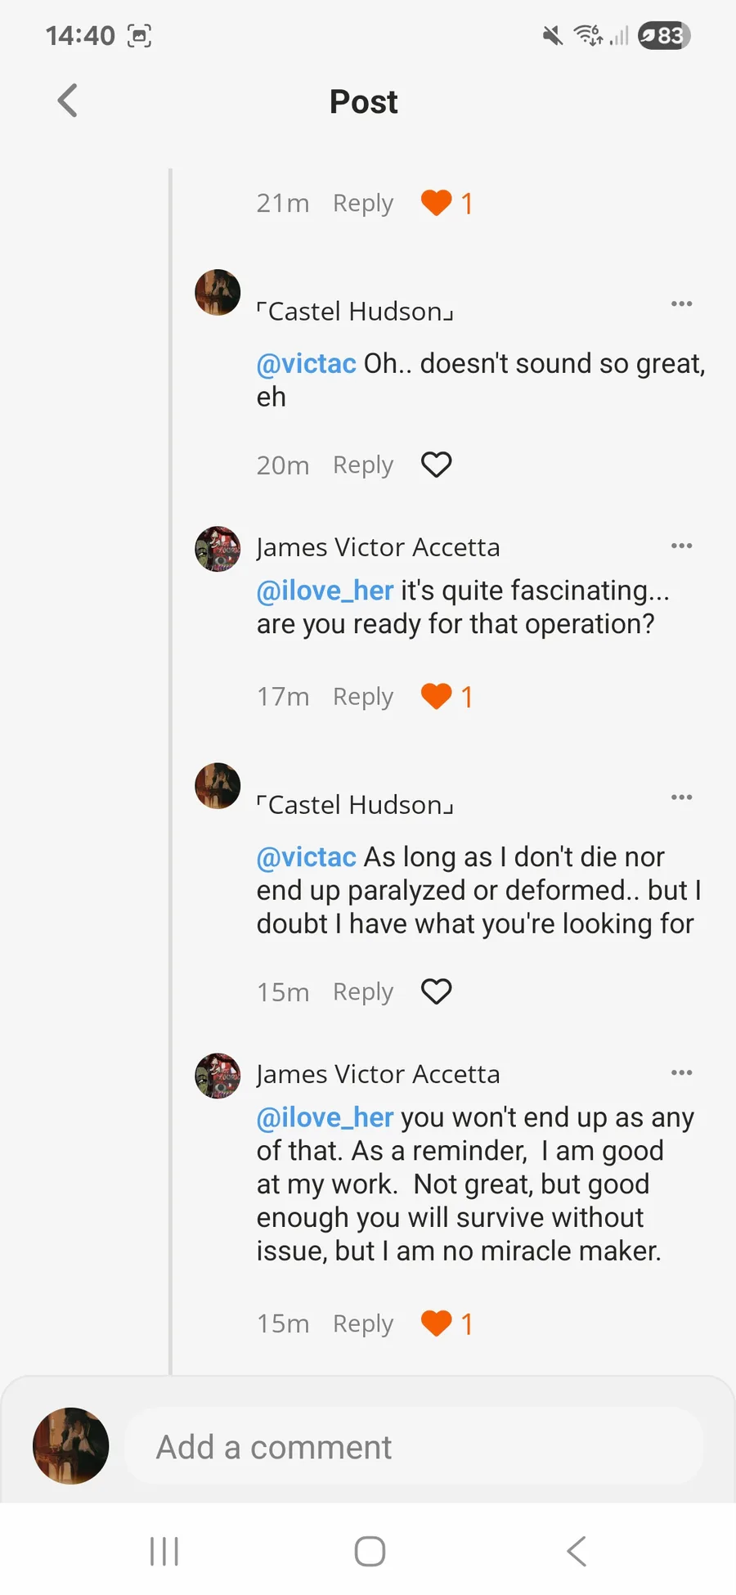
Task: Like the 'doesn't sound so great' comment
Action: (436, 465)
